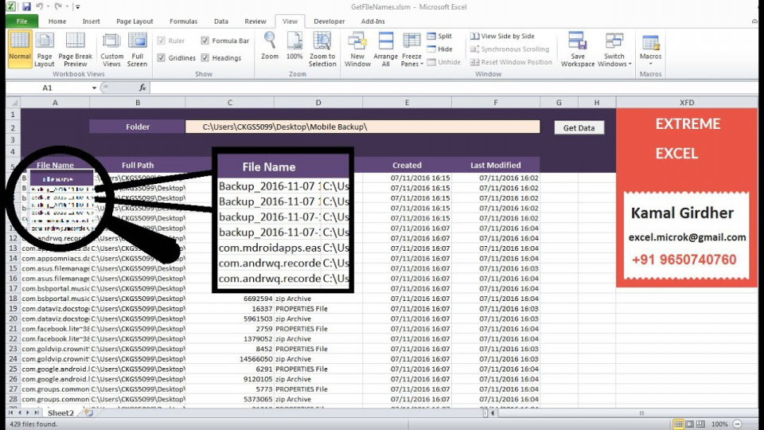
Task: Click the cell containing 6692594
Action: tap(230, 299)
